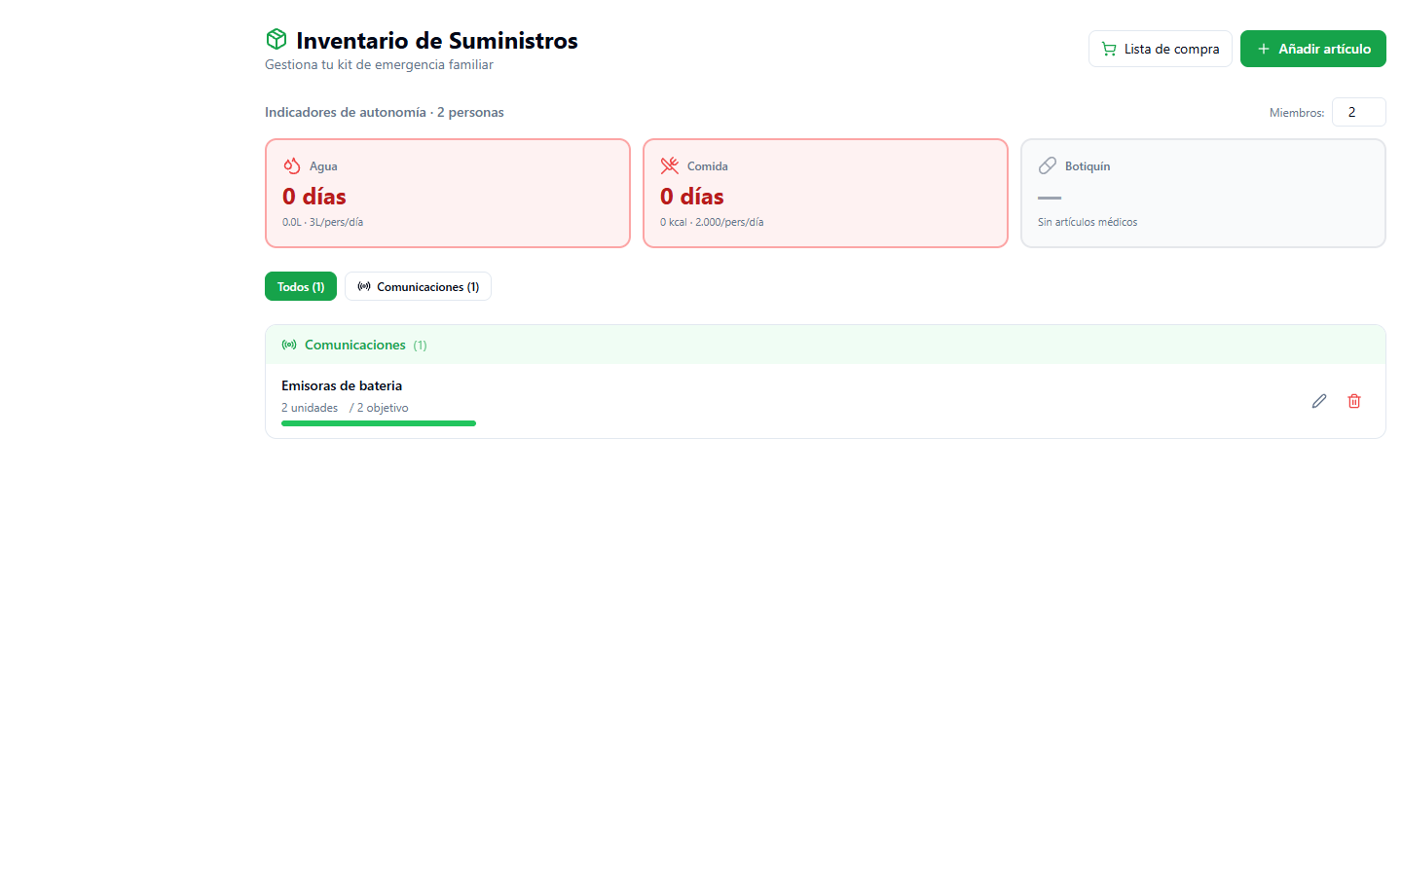The width and height of the screenshot is (1402, 876).
Task: Filter inventory by Comunicaciones (1)
Action: coord(418,286)
